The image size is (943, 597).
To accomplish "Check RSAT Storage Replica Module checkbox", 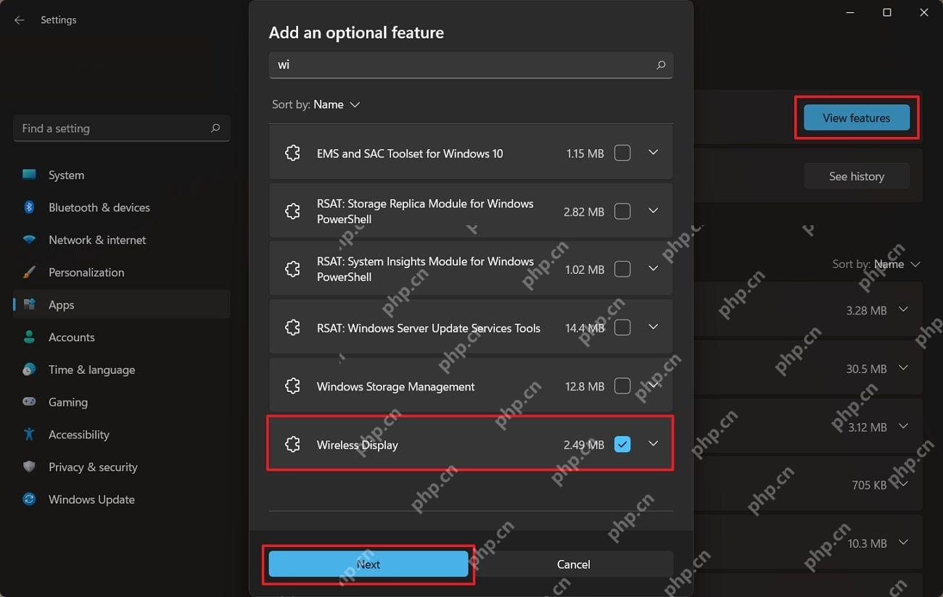I will coord(622,211).
